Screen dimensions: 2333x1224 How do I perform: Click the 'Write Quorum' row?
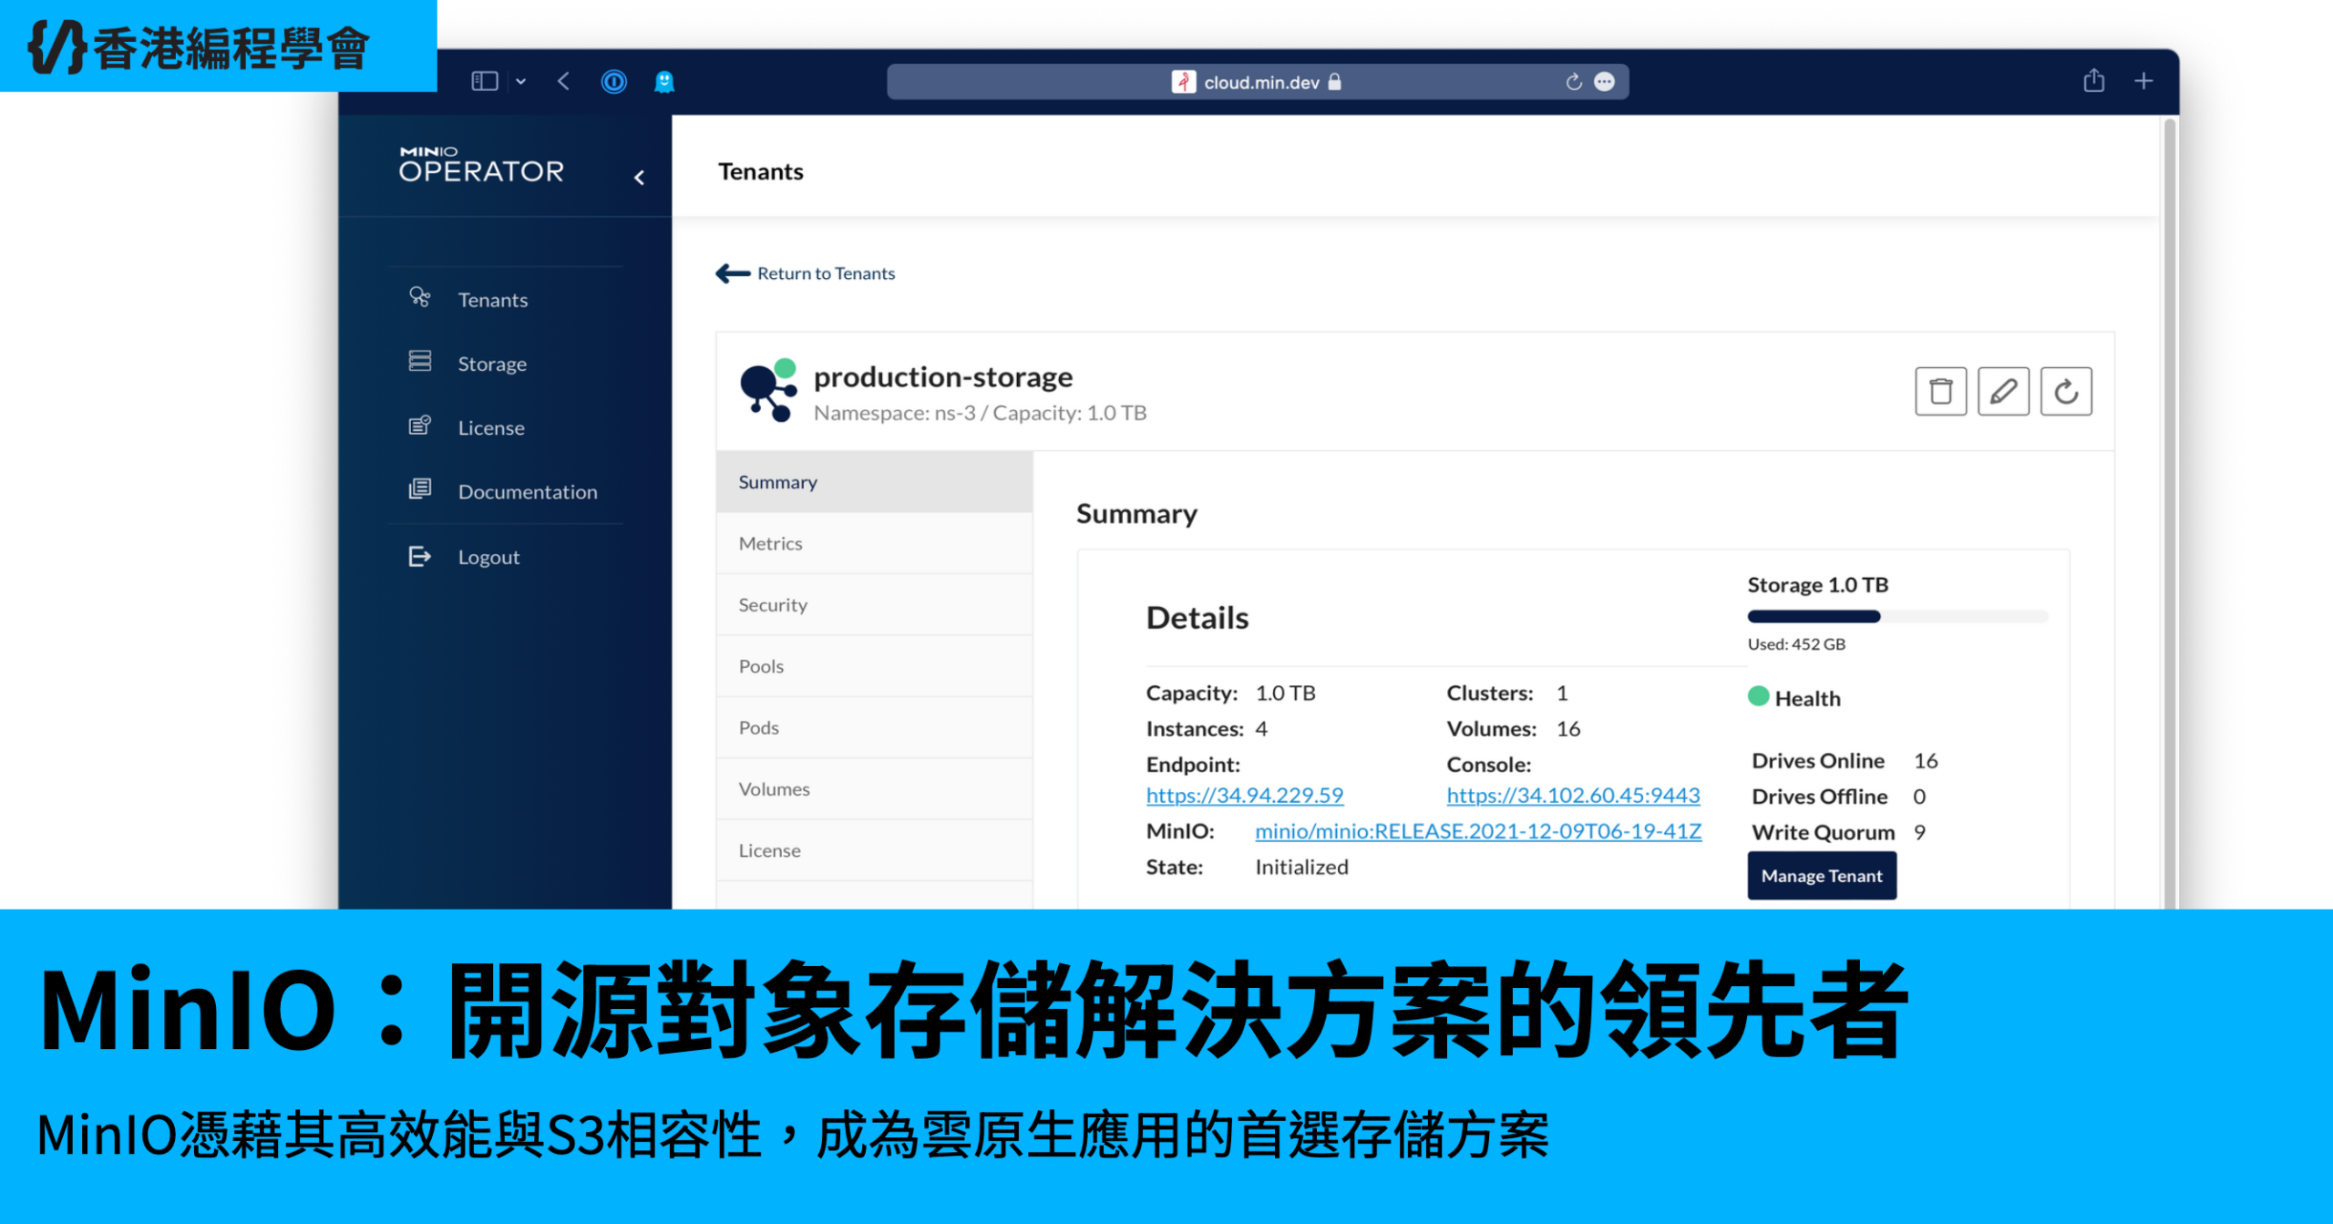pyautogui.click(x=1839, y=832)
